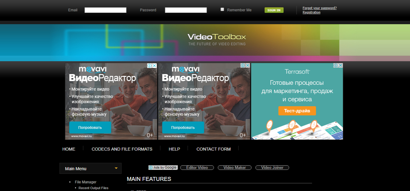Click inside the Email input field
This screenshot has width=410, height=191.
(x=105, y=10)
